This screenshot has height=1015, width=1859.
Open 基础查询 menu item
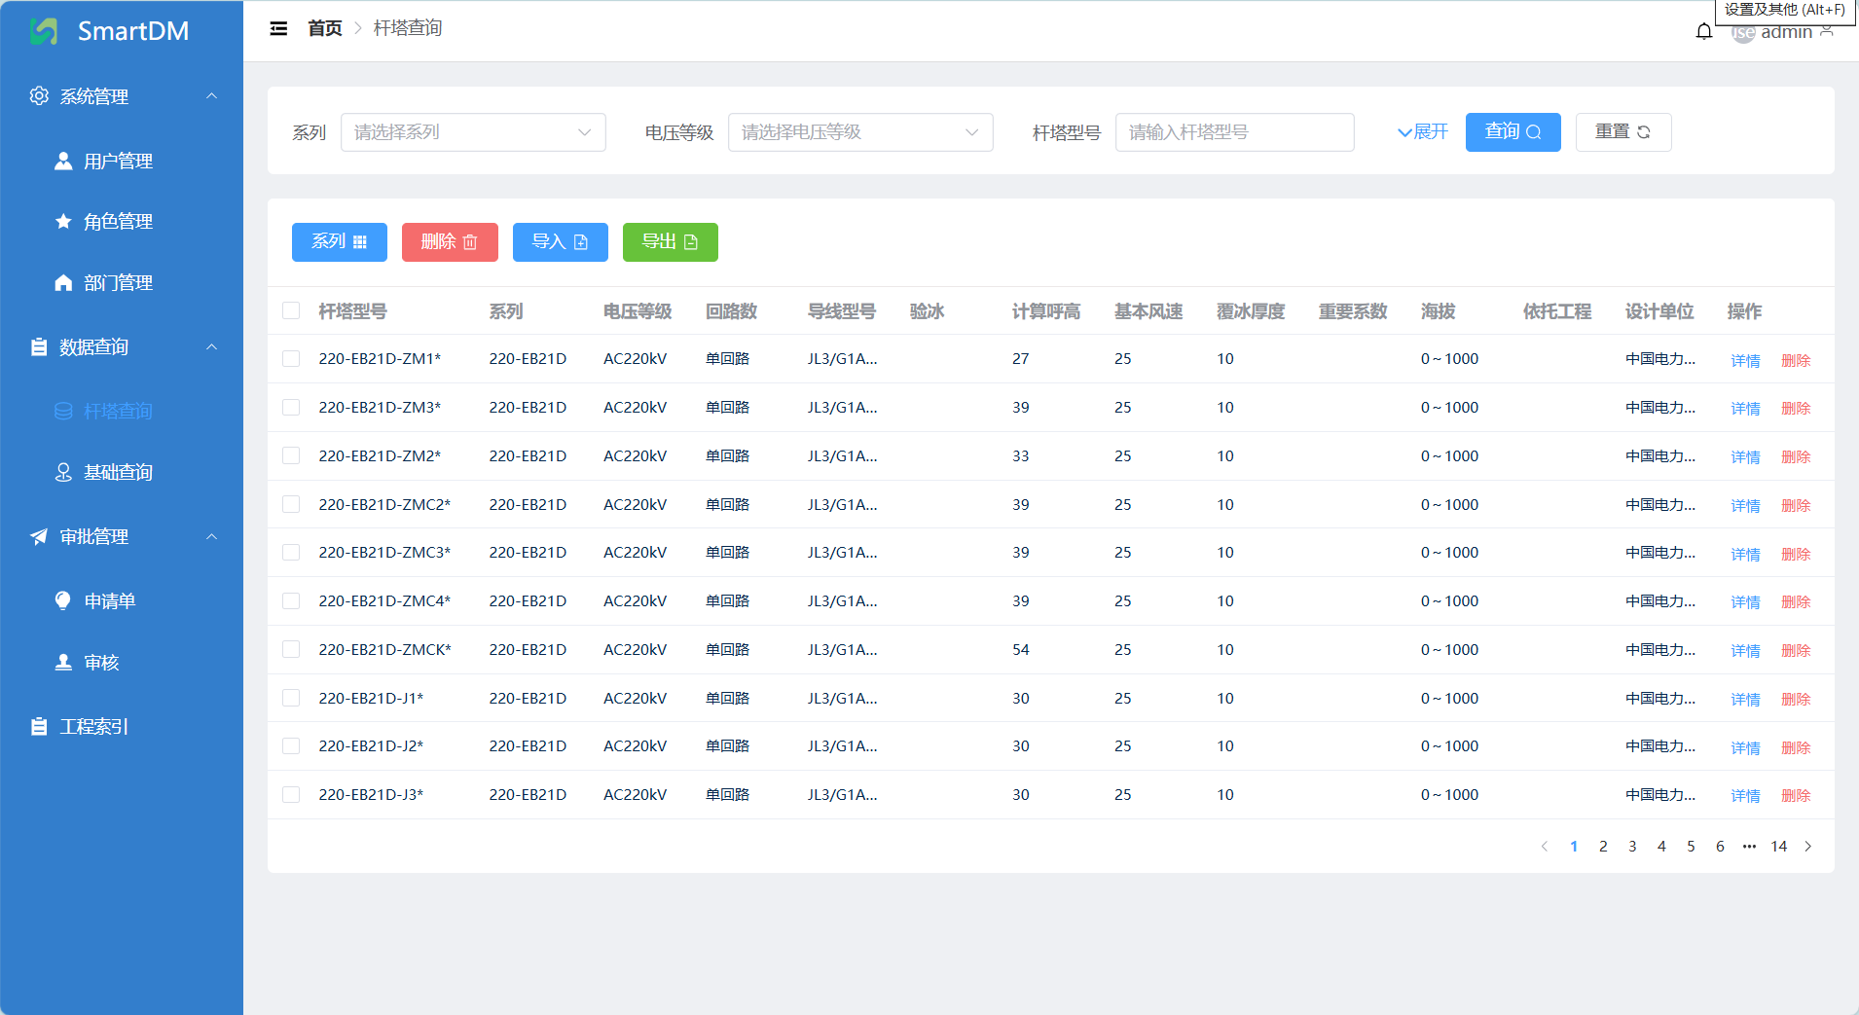pos(122,472)
